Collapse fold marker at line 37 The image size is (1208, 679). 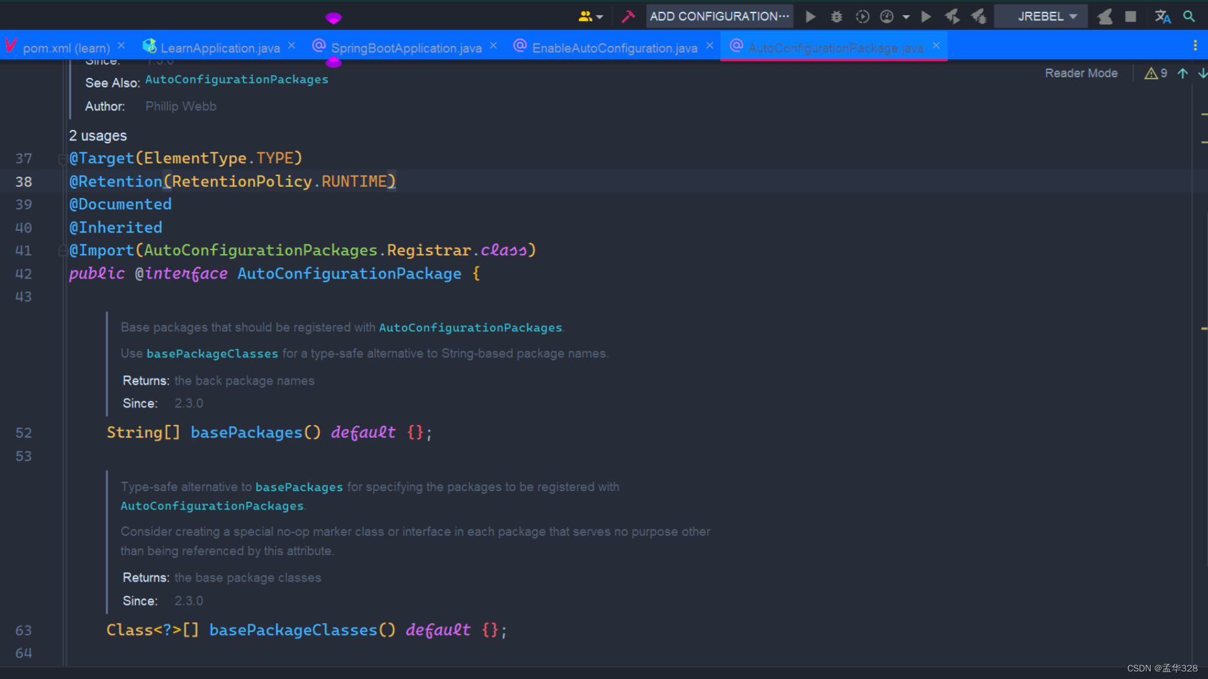tap(62, 159)
